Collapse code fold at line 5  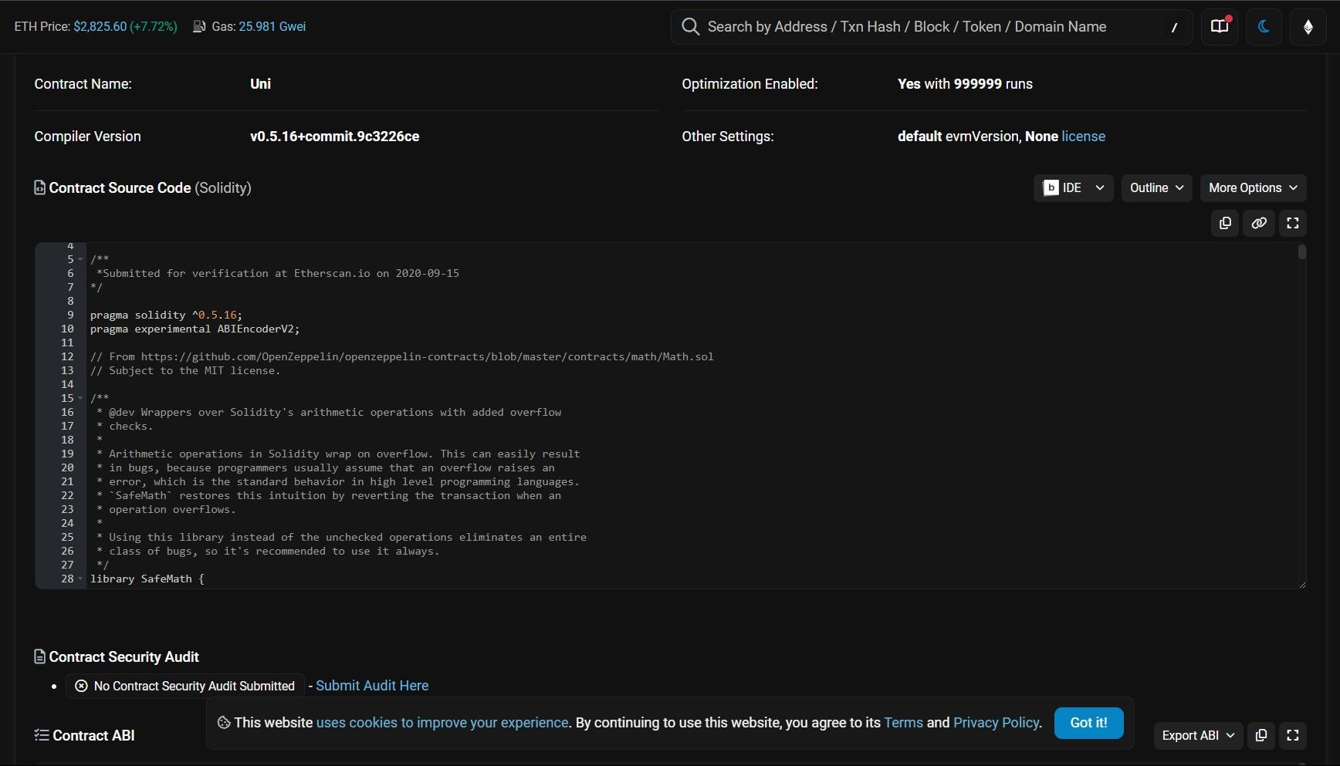pos(80,260)
